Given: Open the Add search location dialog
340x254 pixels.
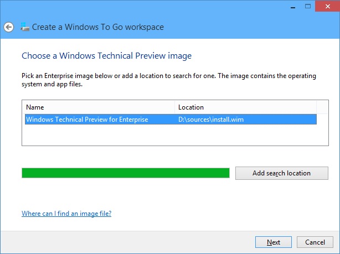Looking at the screenshot, I should click(282, 173).
